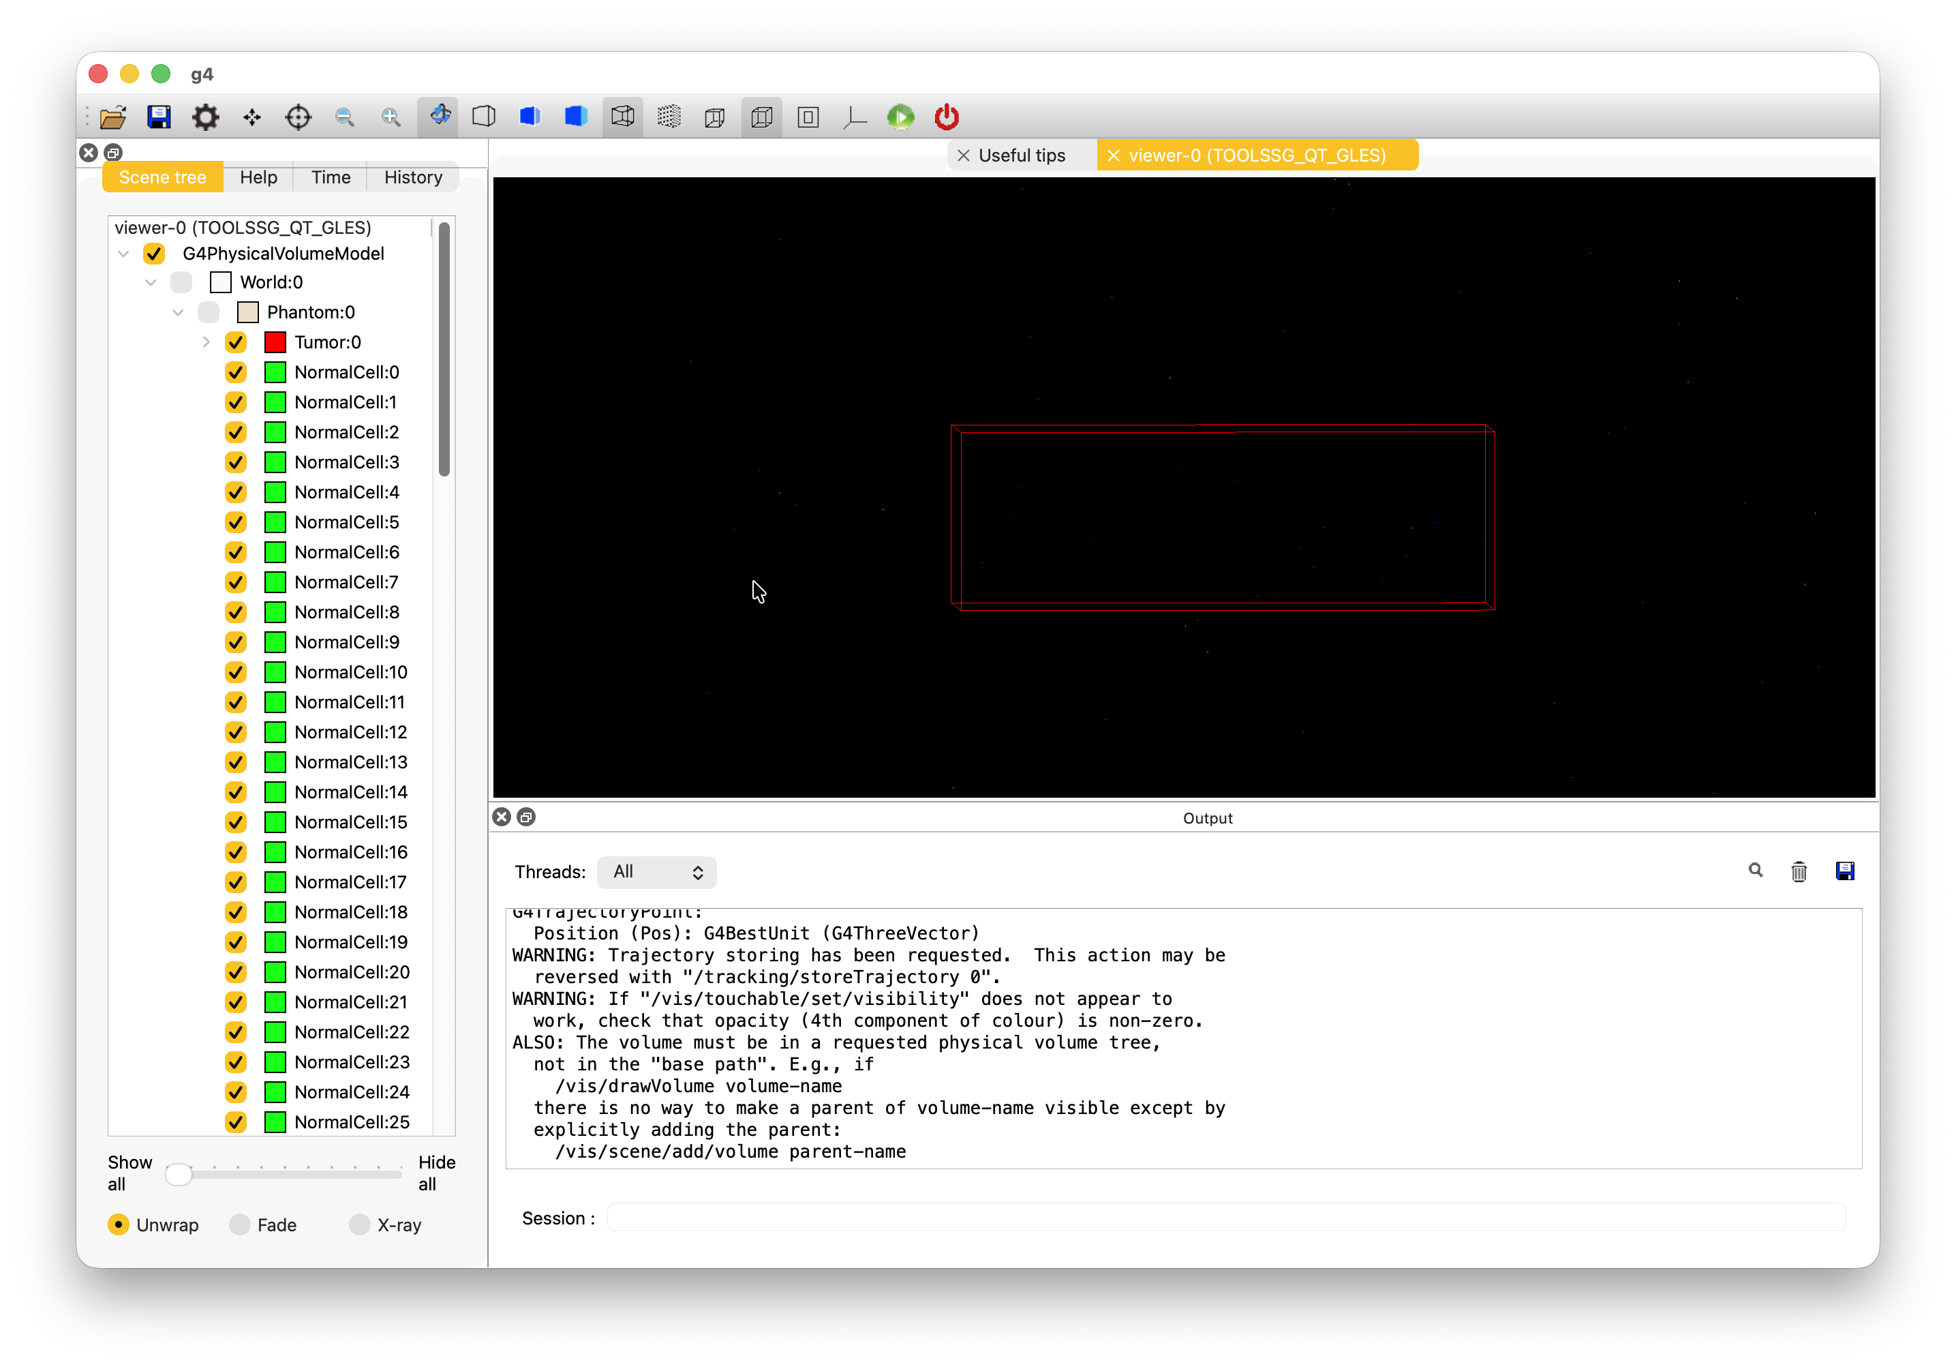This screenshot has height=1369, width=1956.
Task: Select perspective projection cube icon
Action: pos(716,117)
